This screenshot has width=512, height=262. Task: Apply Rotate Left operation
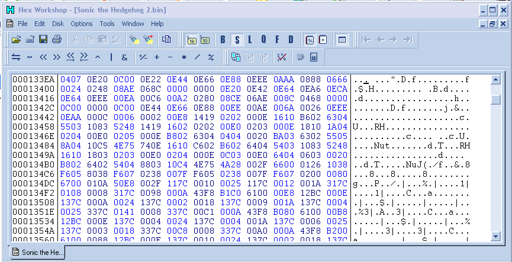pos(70,57)
